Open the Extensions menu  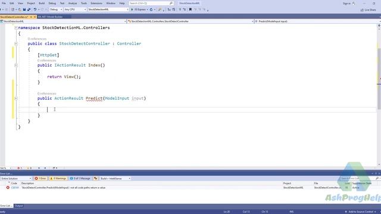tap(96, 4)
